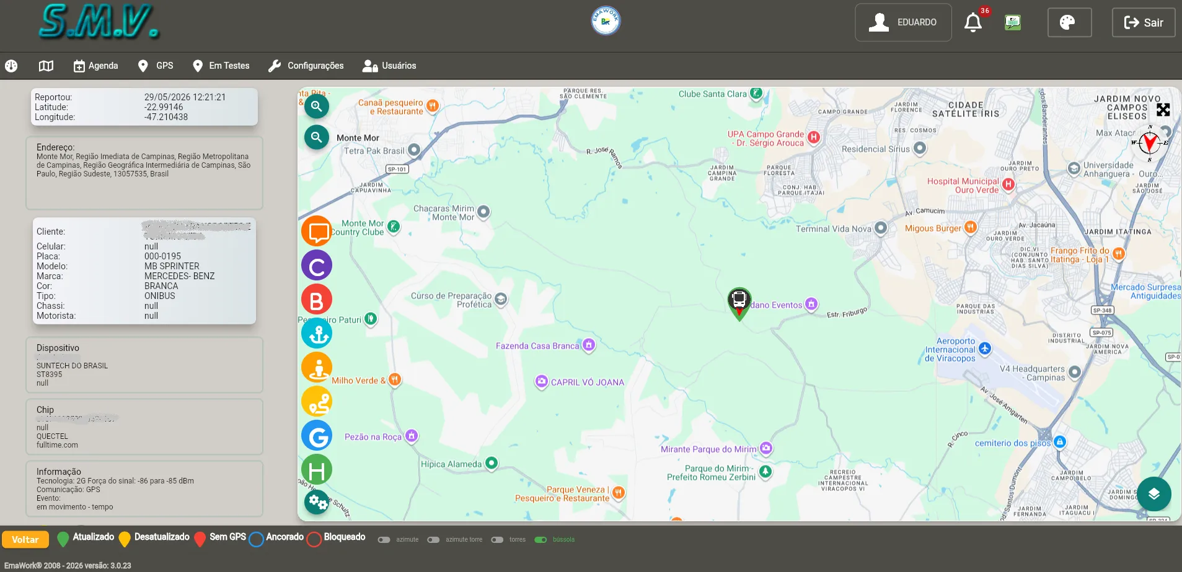The image size is (1182, 572).
Task: Open the Agenda menu
Action: [95, 66]
